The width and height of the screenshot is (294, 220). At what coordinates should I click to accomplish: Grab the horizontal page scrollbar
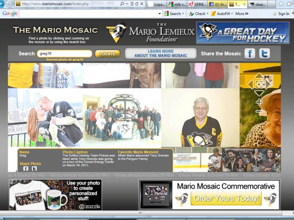click(140, 213)
